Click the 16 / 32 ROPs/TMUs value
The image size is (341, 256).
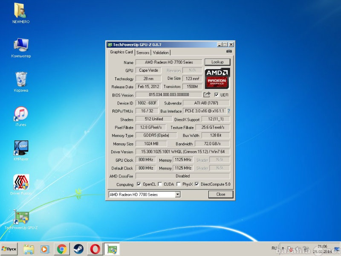point(147,111)
